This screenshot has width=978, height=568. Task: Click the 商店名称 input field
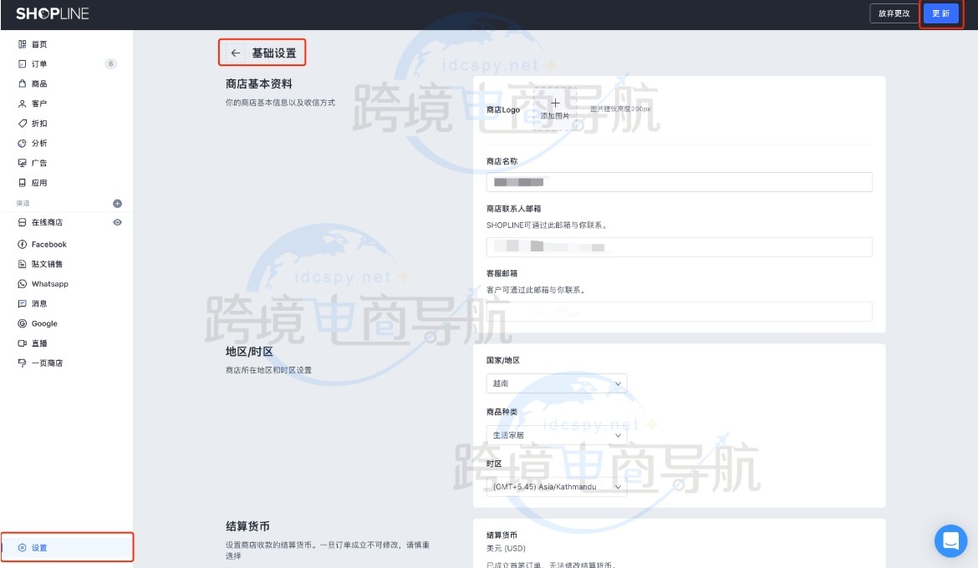(x=679, y=182)
